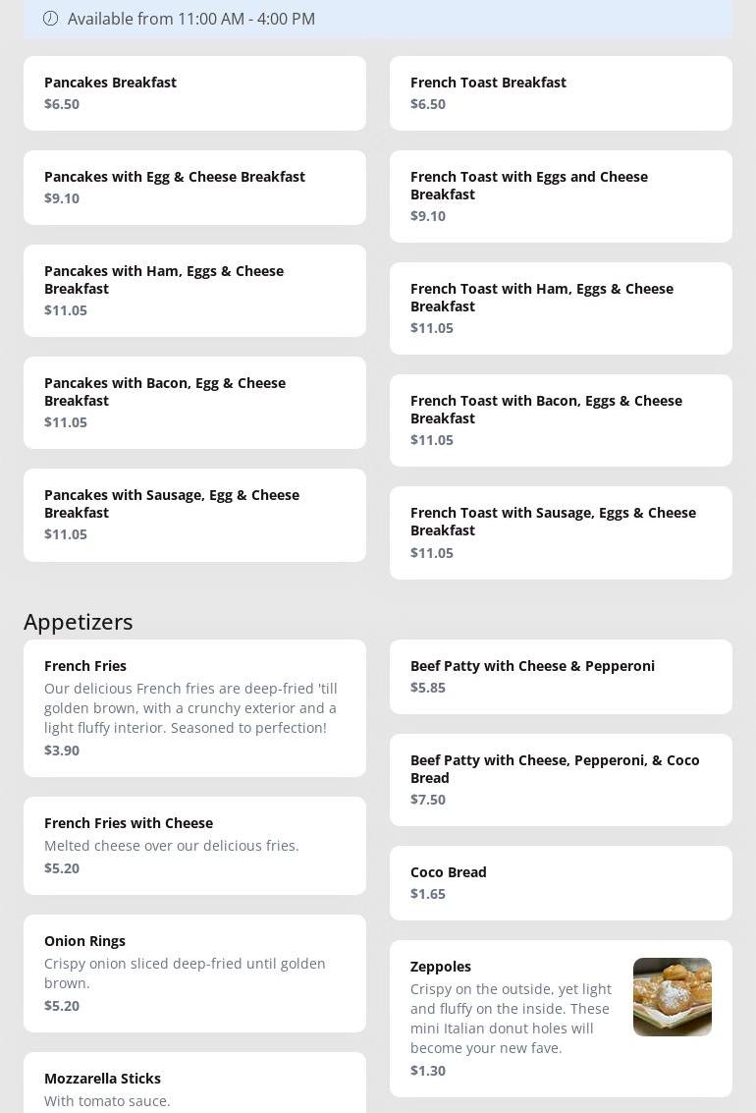Open the Zeppoles photo thumbnail
Image resolution: width=756 pixels, height=1113 pixels.
pos(672,996)
